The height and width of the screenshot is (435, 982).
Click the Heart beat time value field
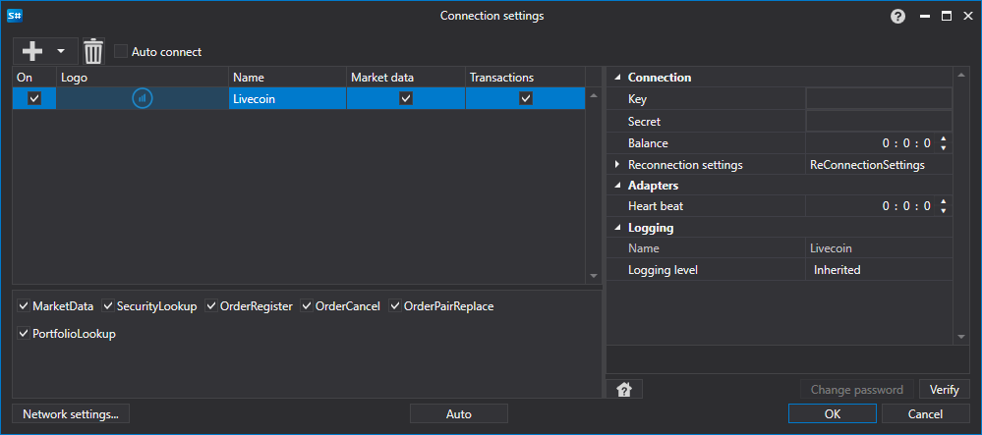pyautogui.click(x=871, y=206)
